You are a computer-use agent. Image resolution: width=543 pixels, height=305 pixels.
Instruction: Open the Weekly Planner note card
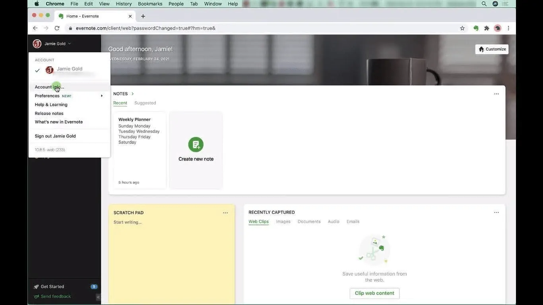140,150
